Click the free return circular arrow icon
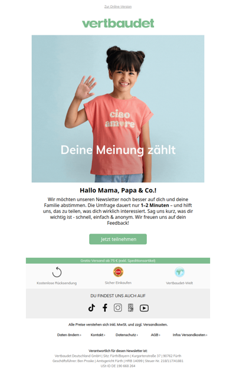Viewport: 236px width, 378px height. point(57,272)
